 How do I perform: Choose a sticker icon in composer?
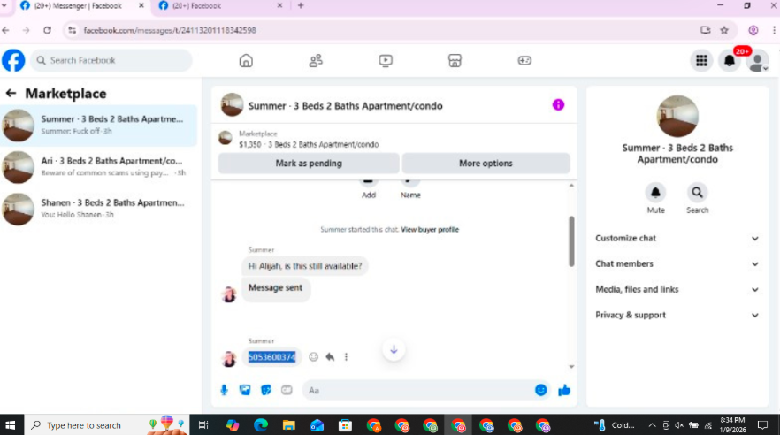[x=266, y=390]
